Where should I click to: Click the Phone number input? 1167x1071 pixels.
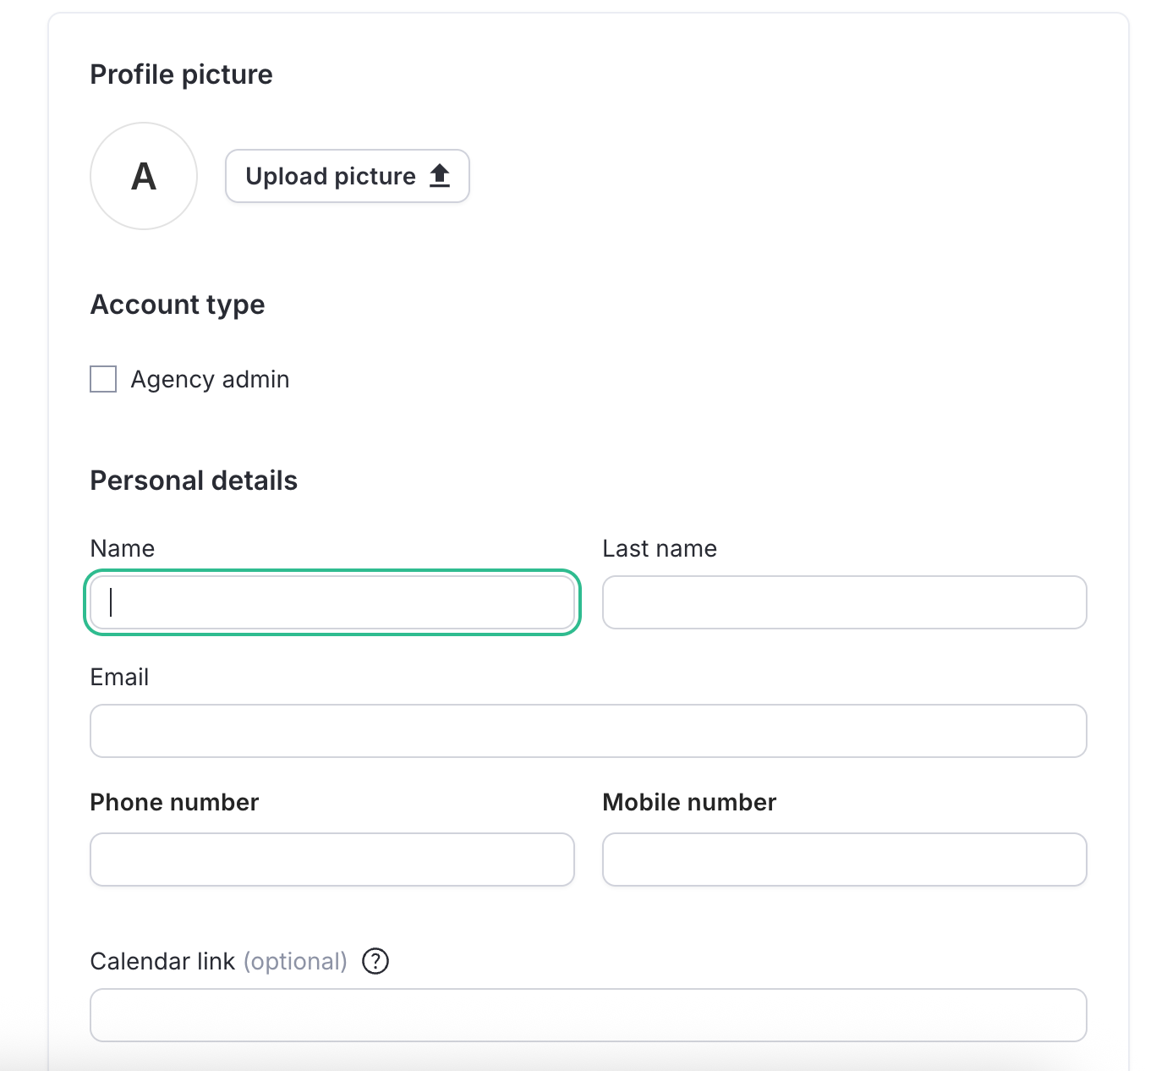[332, 860]
